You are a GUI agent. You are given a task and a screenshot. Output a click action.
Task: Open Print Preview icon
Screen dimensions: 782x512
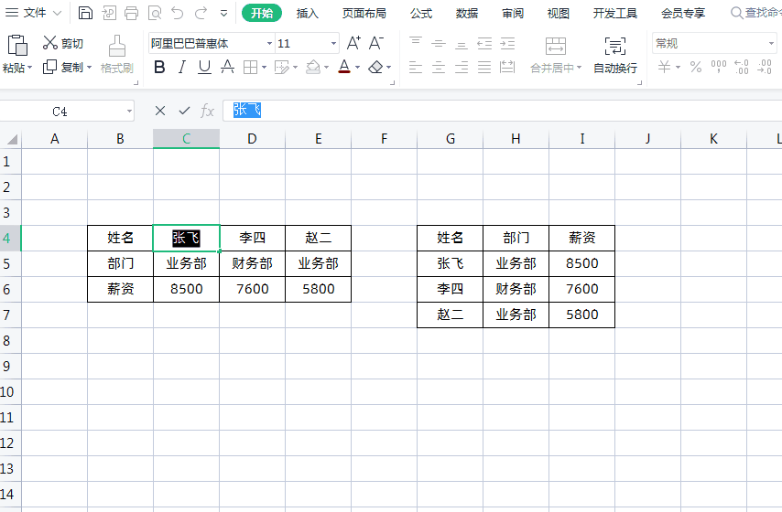pyautogui.click(x=155, y=13)
